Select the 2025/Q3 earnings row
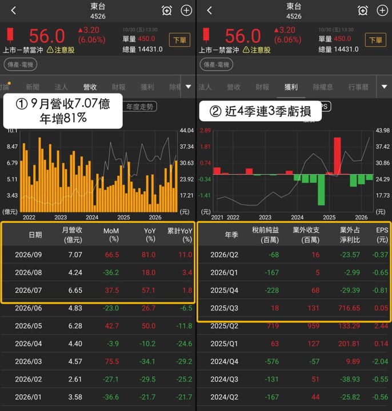 [294, 308]
